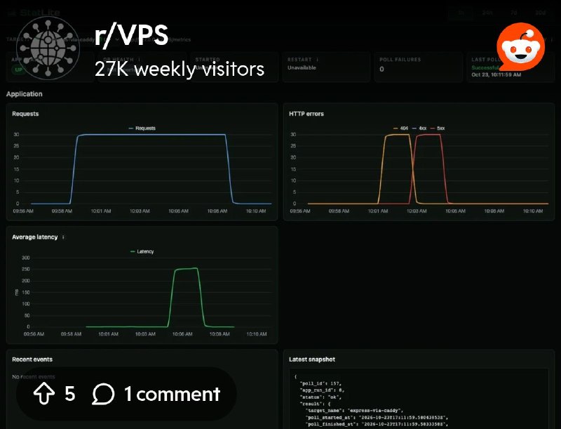Open the r/VPS subreddit title link
The height and width of the screenshot is (429, 561).
(x=131, y=35)
